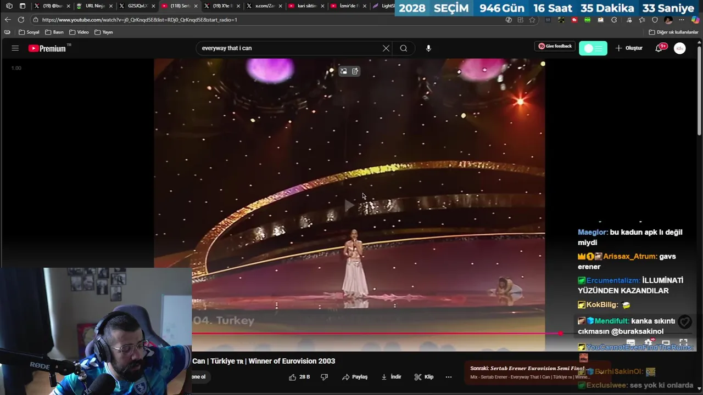Viewport: 703px width, 395px height.
Task: Open the Yayın bookmarks folder
Action: pyautogui.click(x=104, y=32)
